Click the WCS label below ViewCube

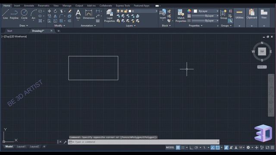click(x=262, y=67)
